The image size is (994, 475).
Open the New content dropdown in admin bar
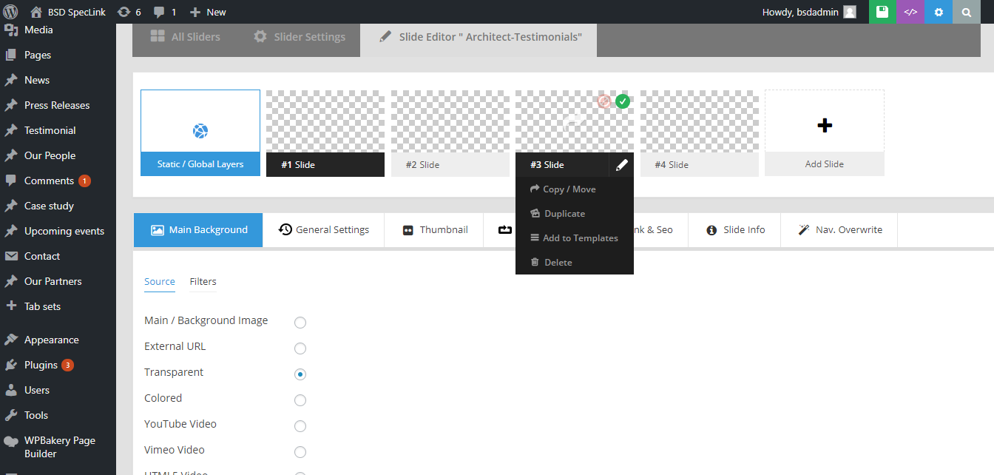tap(208, 12)
